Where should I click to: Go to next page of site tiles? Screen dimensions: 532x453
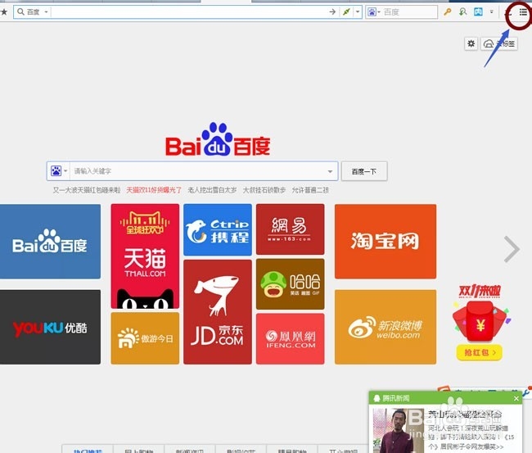click(x=512, y=249)
